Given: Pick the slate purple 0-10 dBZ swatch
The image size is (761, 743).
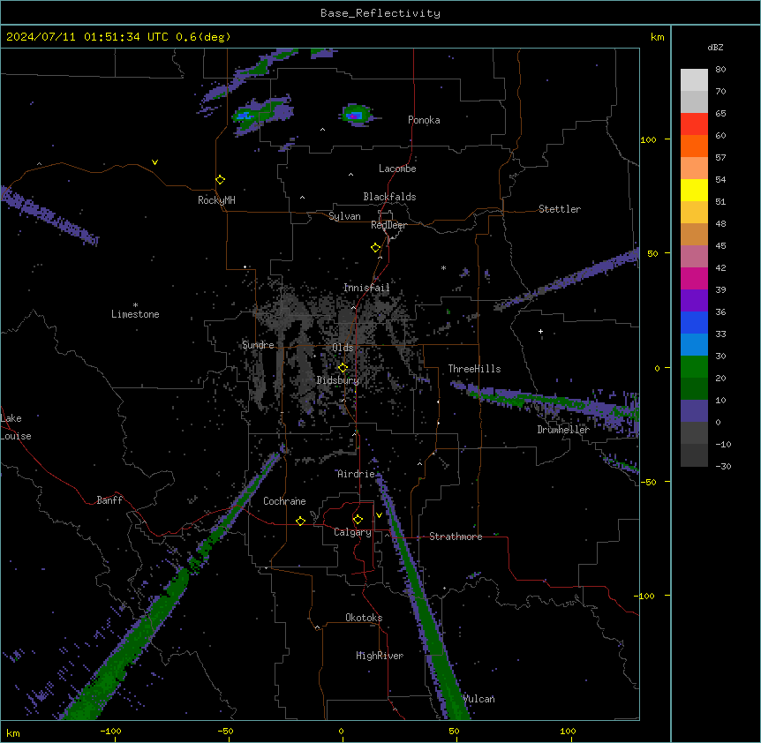Looking at the screenshot, I should [x=694, y=411].
